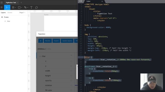Click the Export button in Figmotion
Viewport: 165px width, 92px height.
[x=56, y=41]
